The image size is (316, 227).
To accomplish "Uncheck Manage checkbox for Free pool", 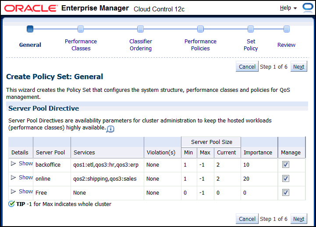I will (286, 192).
